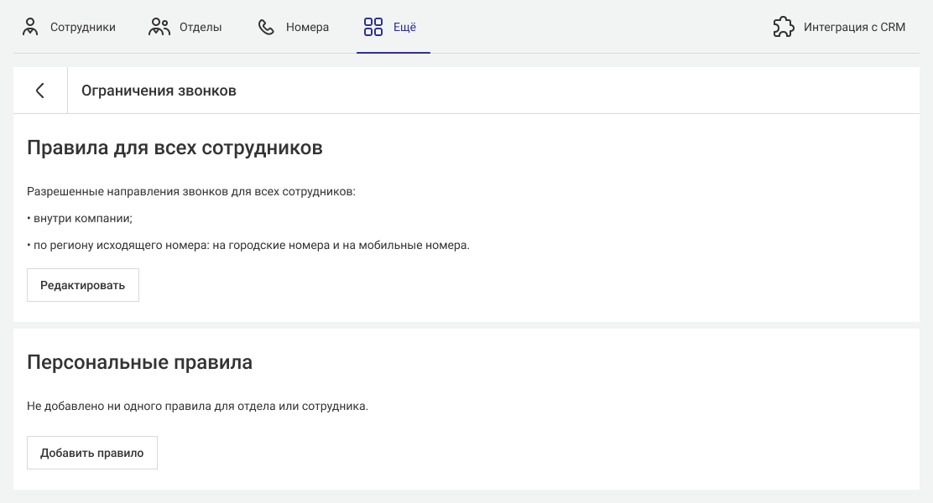
Task: Click the Ещё four-squares grid icon
Action: (x=373, y=27)
